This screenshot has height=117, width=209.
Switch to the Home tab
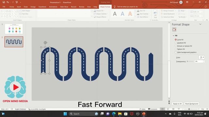pos(12,7)
